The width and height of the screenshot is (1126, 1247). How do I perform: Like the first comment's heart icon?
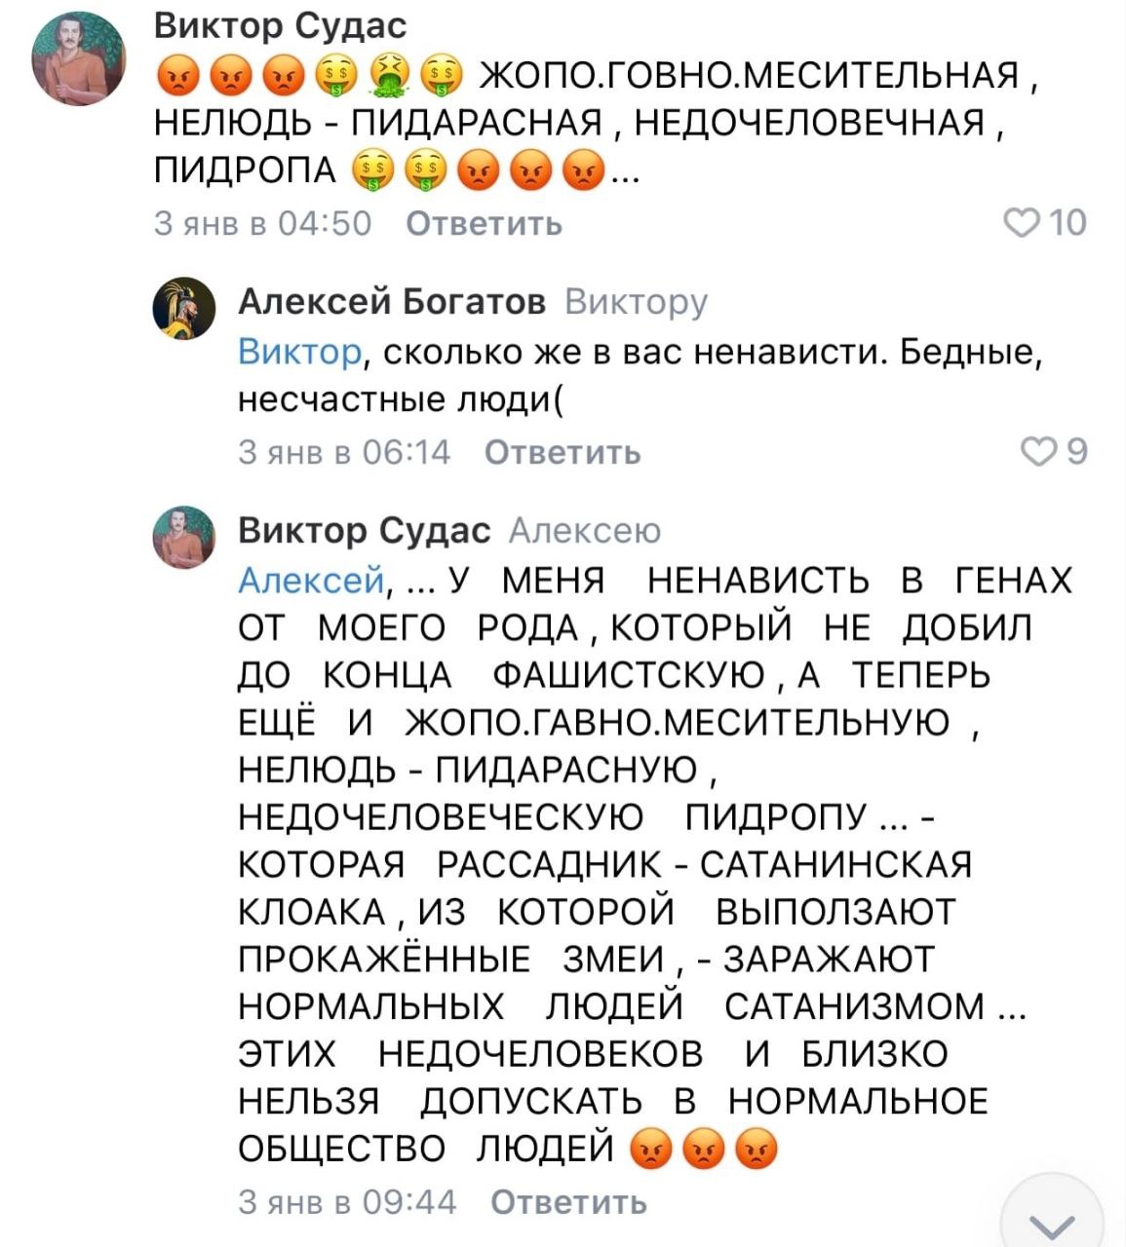point(1022,224)
